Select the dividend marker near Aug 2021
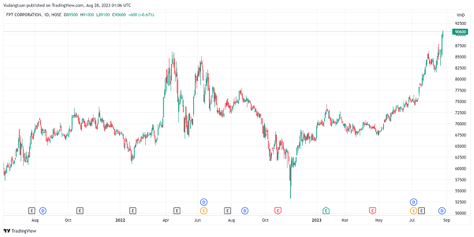Image resolution: width=474 pixels, height=237 pixels. 43,210
